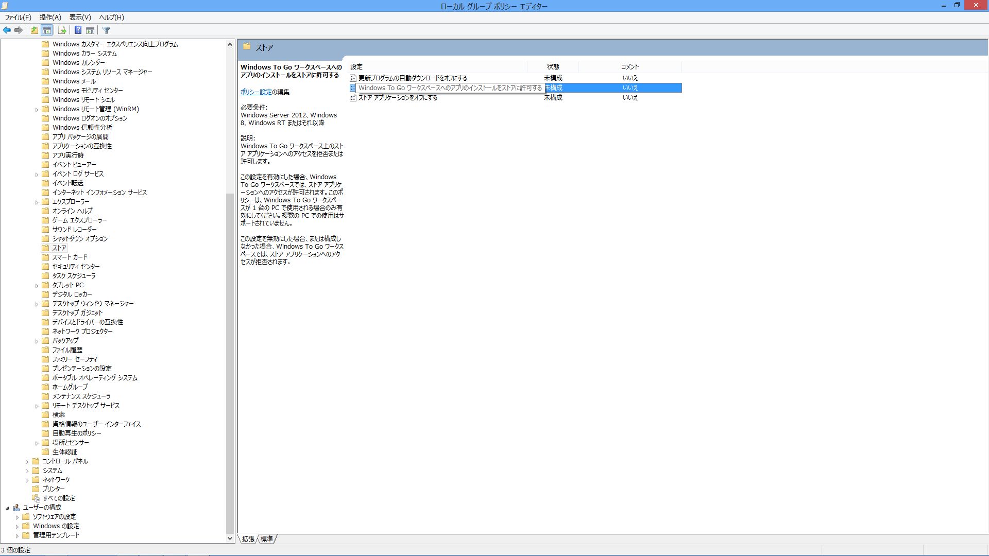This screenshot has width=989, height=556.
Task: Open the 操作(A) menu
Action: coord(50,17)
